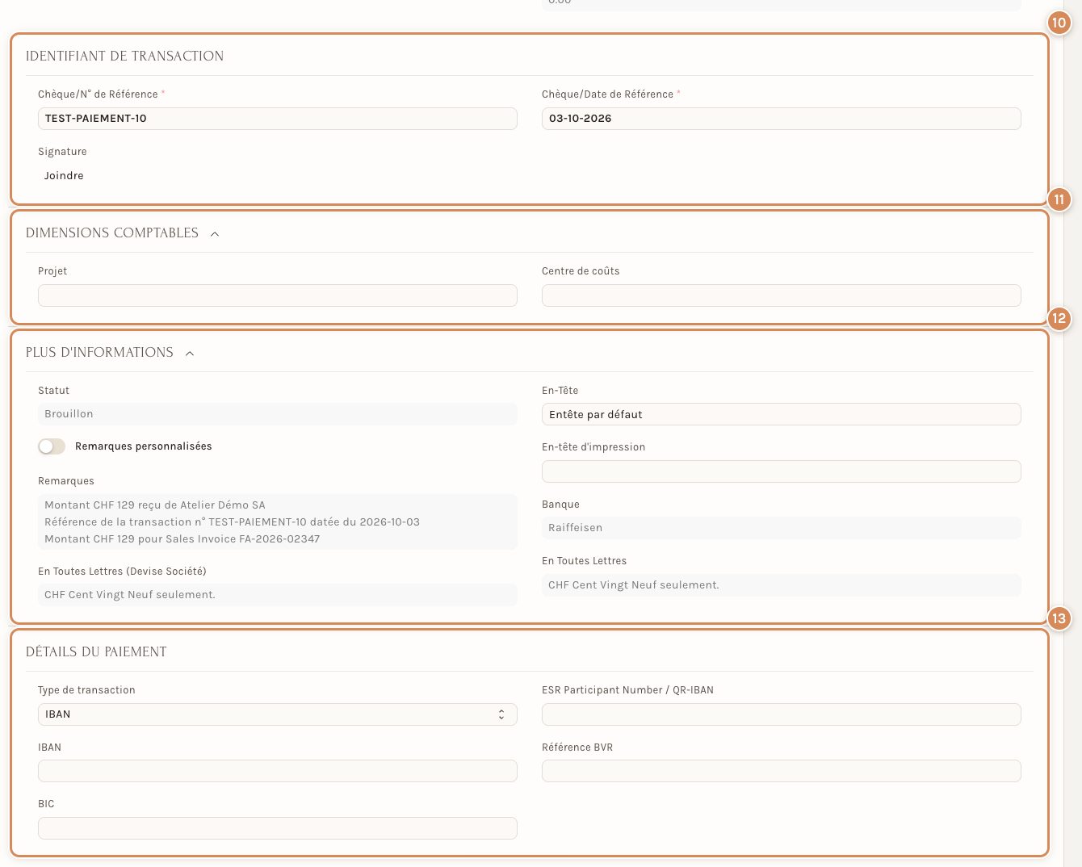Click the empty IBAN input field
The width and height of the screenshot is (1082, 867).
(277, 771)
